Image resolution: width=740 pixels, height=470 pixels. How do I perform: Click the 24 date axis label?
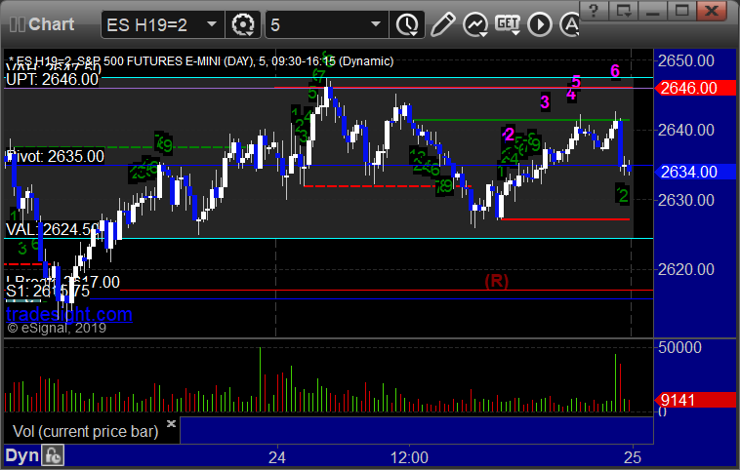[x=277, y=457]
